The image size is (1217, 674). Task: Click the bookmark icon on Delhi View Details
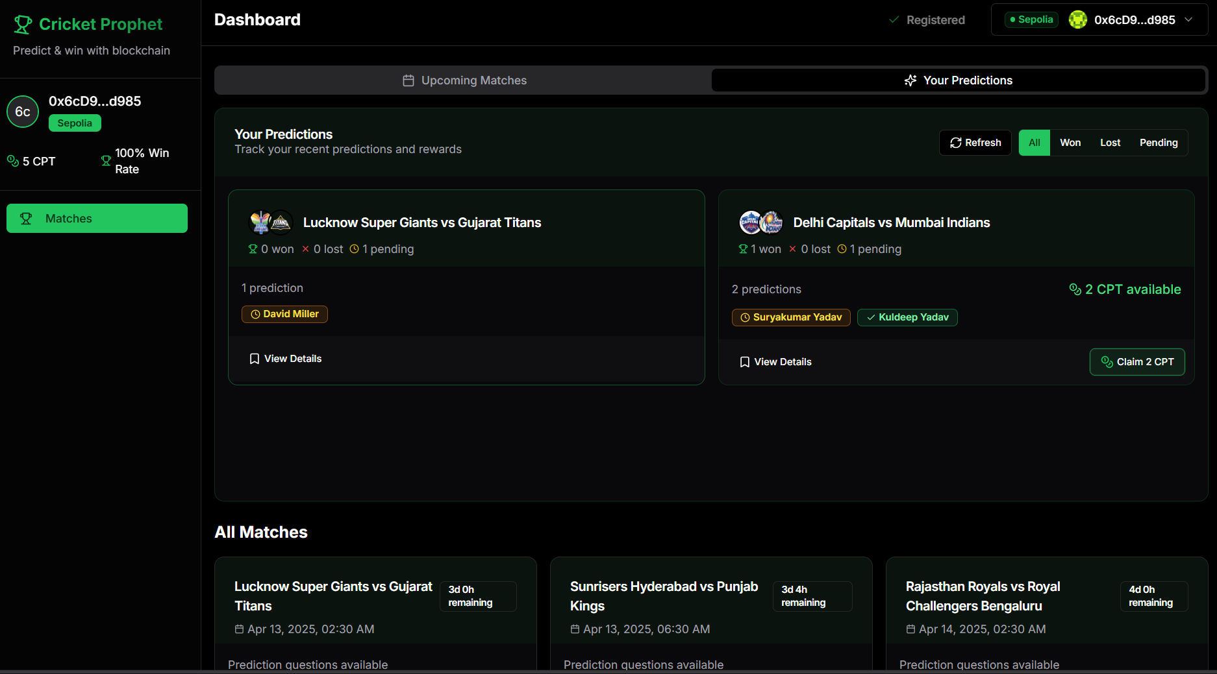click(x=745, y=362)
